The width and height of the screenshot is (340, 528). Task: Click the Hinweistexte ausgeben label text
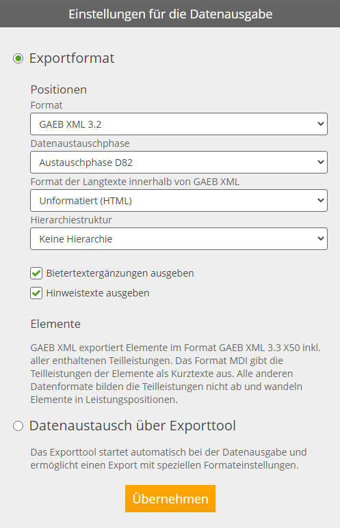coord(98,293)
